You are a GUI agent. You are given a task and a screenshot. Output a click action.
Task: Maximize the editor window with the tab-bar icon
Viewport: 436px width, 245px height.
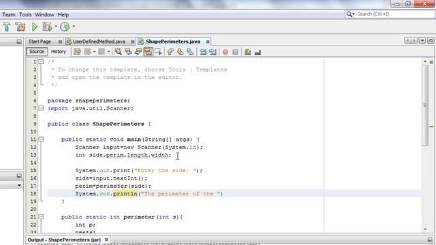point(431,41)
